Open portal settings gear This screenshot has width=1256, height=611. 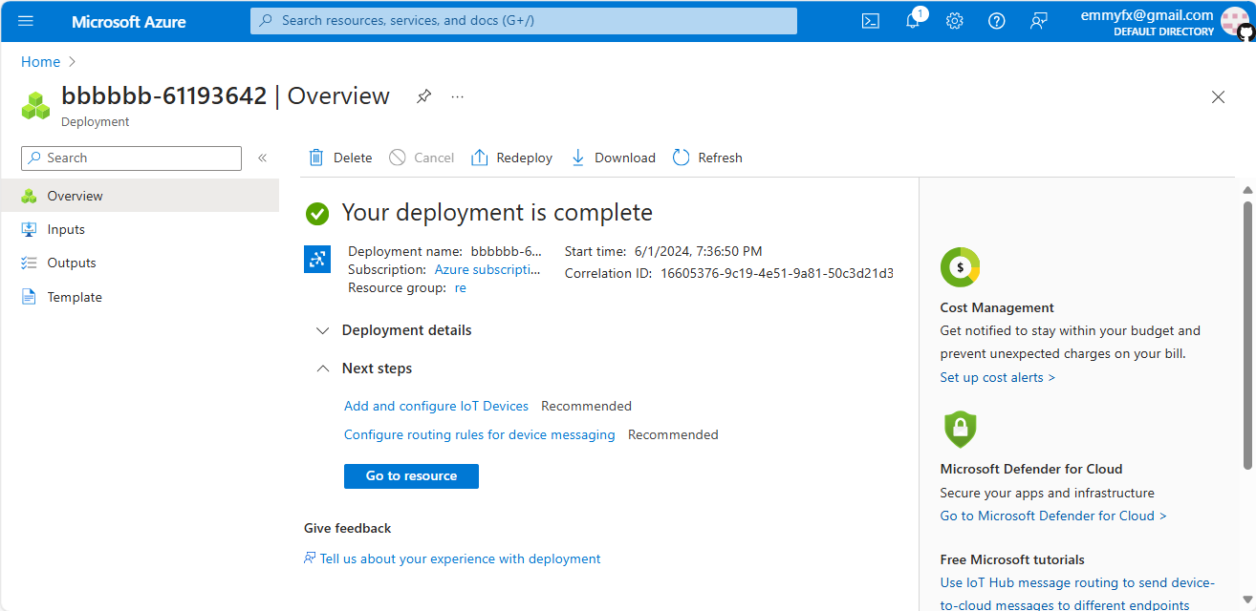954,21
